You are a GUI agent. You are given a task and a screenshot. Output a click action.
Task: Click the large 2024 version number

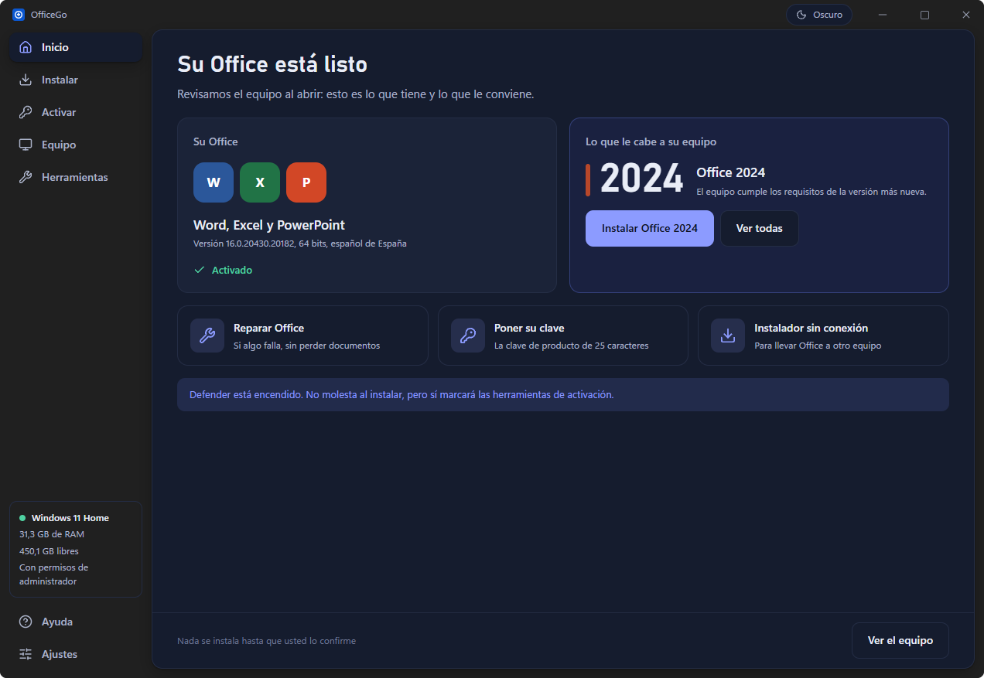(642, 179)
